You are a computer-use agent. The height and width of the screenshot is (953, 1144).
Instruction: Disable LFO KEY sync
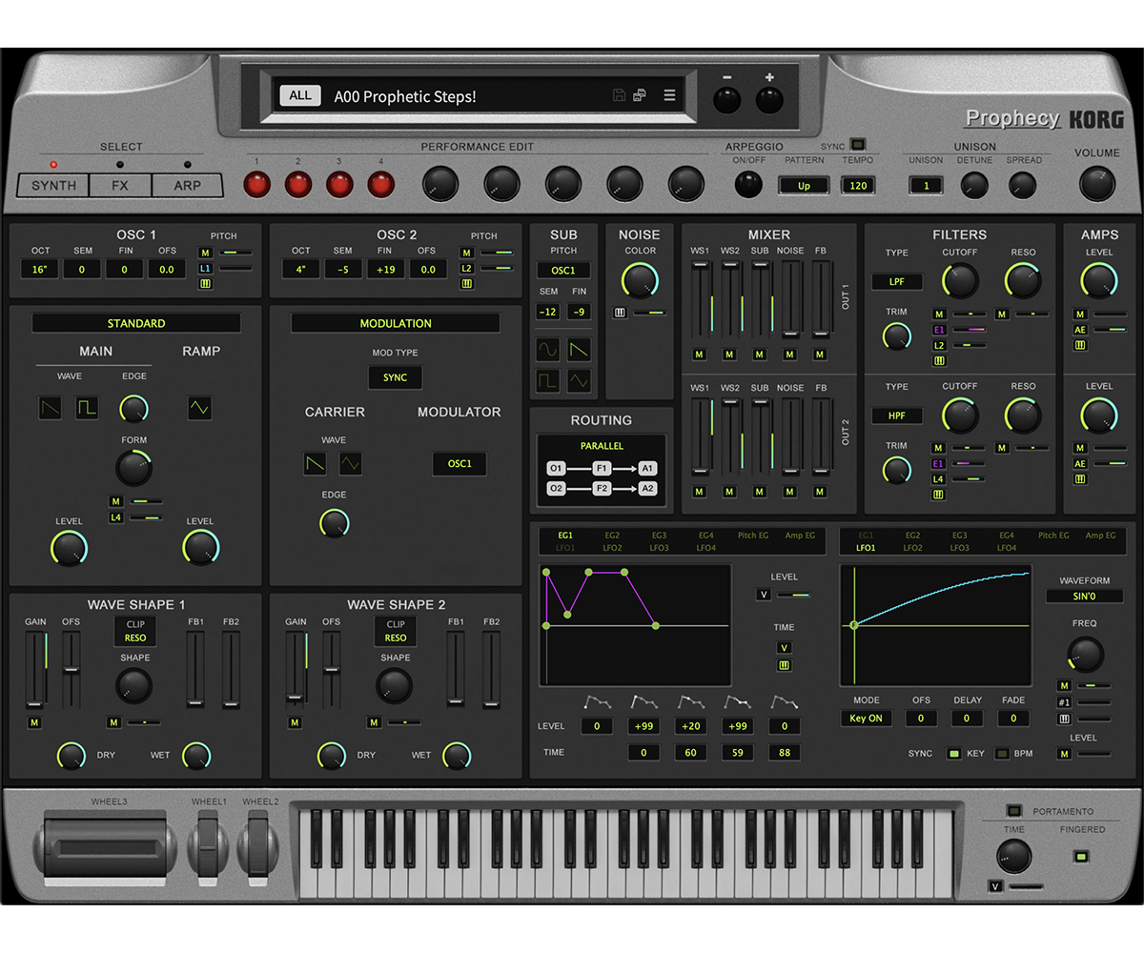[953, 754]
